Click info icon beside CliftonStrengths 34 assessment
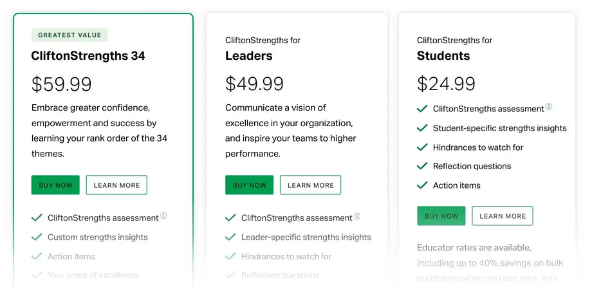Viewport: 592px width, 296px height. pos(163,216)
